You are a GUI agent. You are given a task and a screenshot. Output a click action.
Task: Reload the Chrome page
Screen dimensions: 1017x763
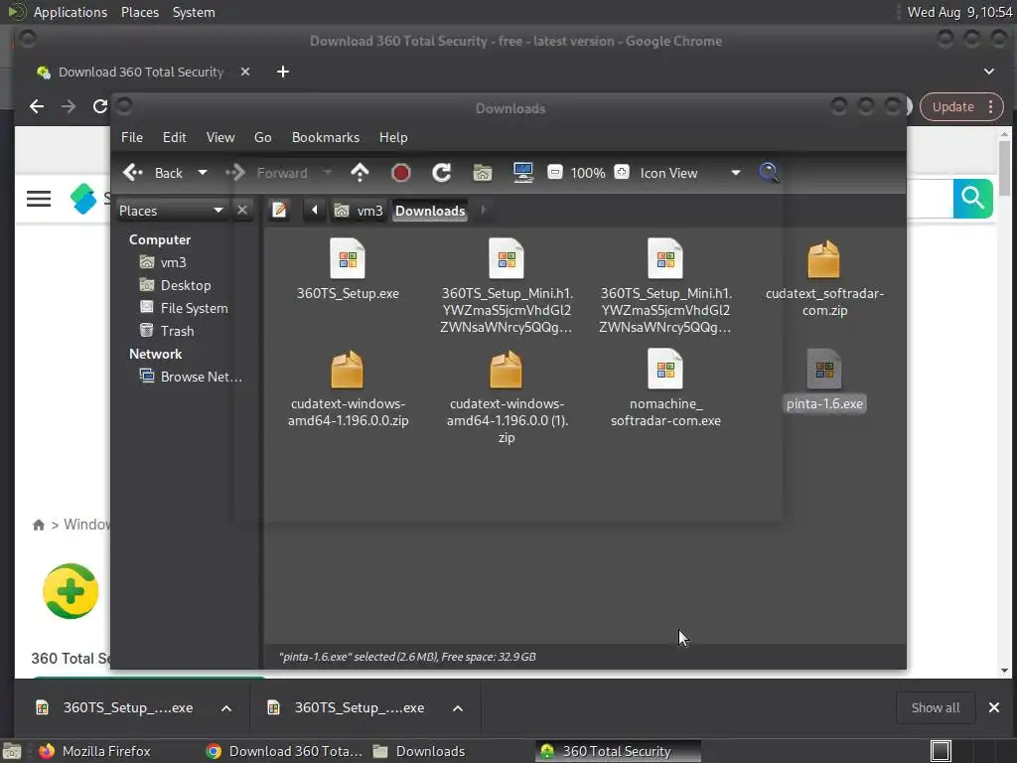[100, 106]
